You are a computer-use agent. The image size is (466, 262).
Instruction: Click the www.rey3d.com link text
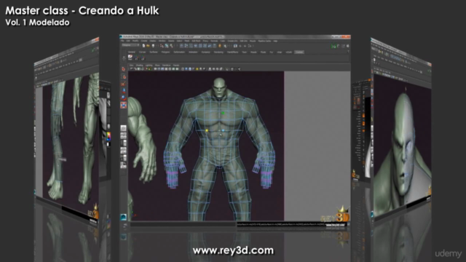233,250
